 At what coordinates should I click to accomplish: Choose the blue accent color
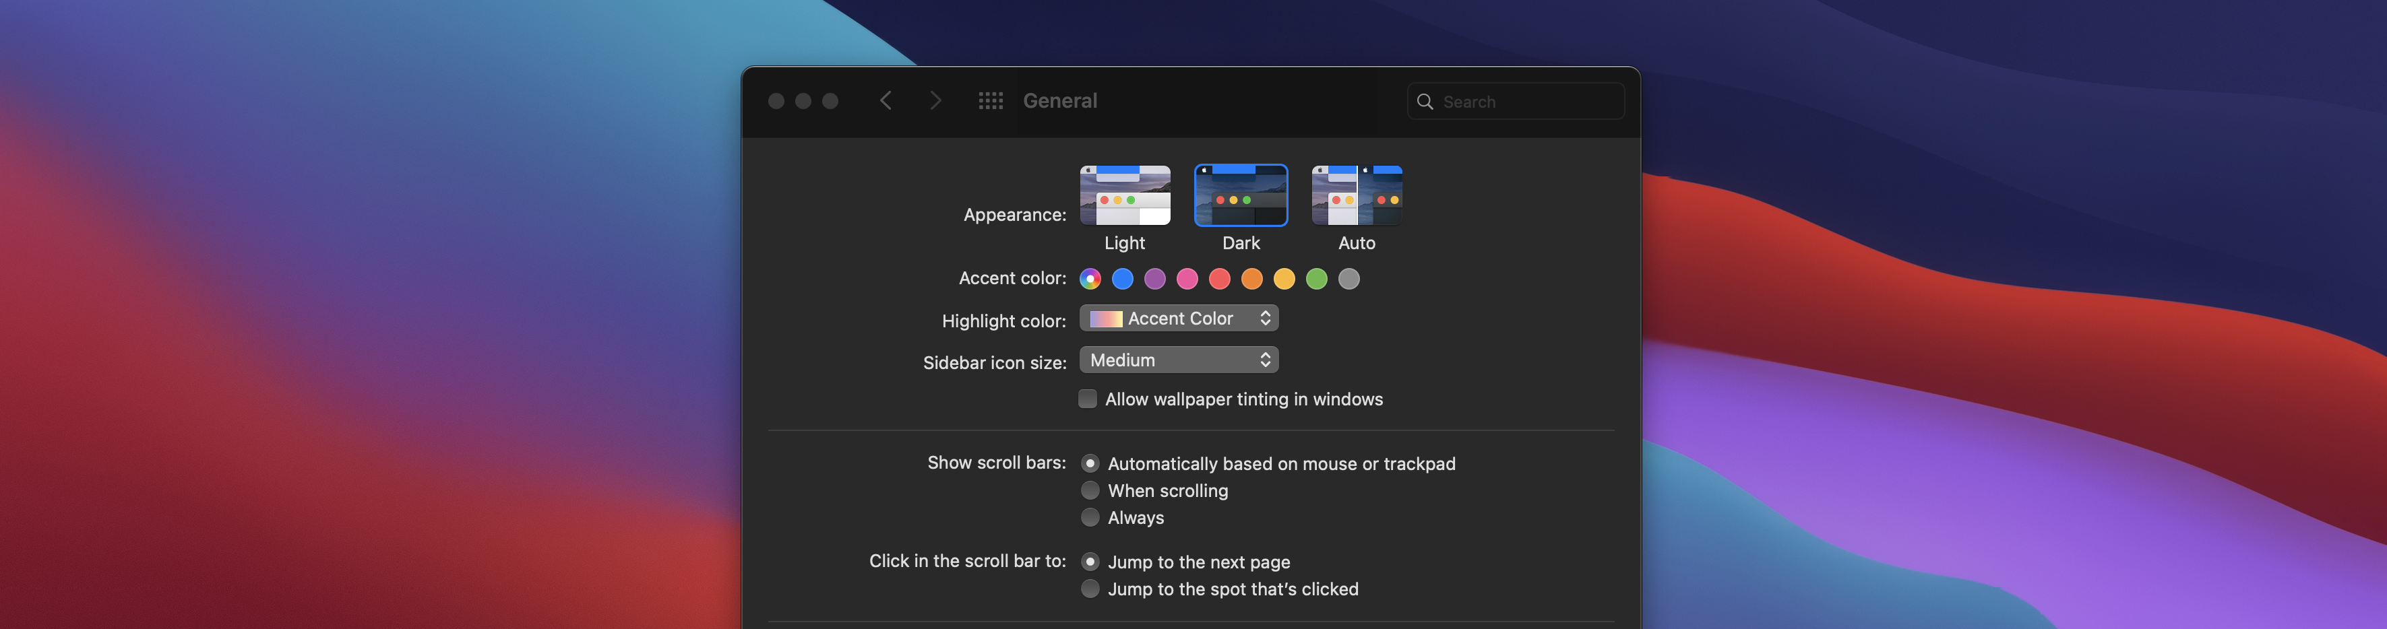[x=1123, y=279]
